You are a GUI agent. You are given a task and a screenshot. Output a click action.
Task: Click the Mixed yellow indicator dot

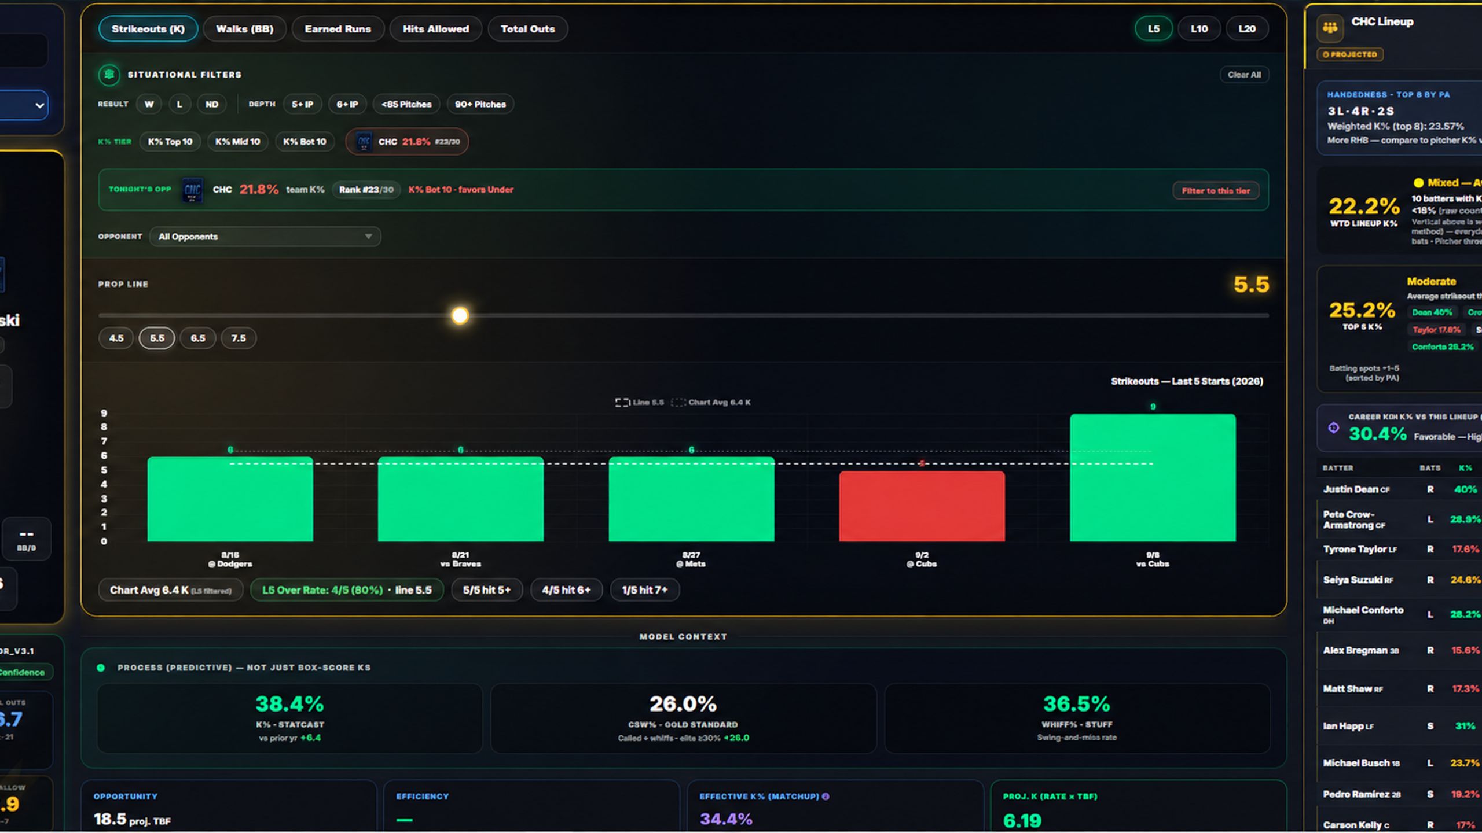coord(1418,183)
